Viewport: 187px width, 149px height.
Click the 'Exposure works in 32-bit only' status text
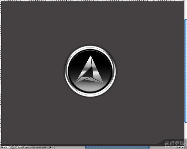point(32,148)
